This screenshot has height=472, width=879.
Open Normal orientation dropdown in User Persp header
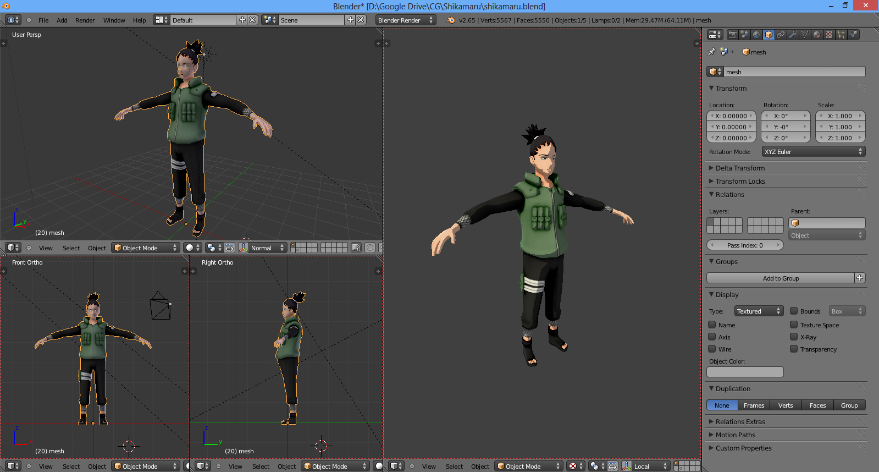[x=268, y=248]
